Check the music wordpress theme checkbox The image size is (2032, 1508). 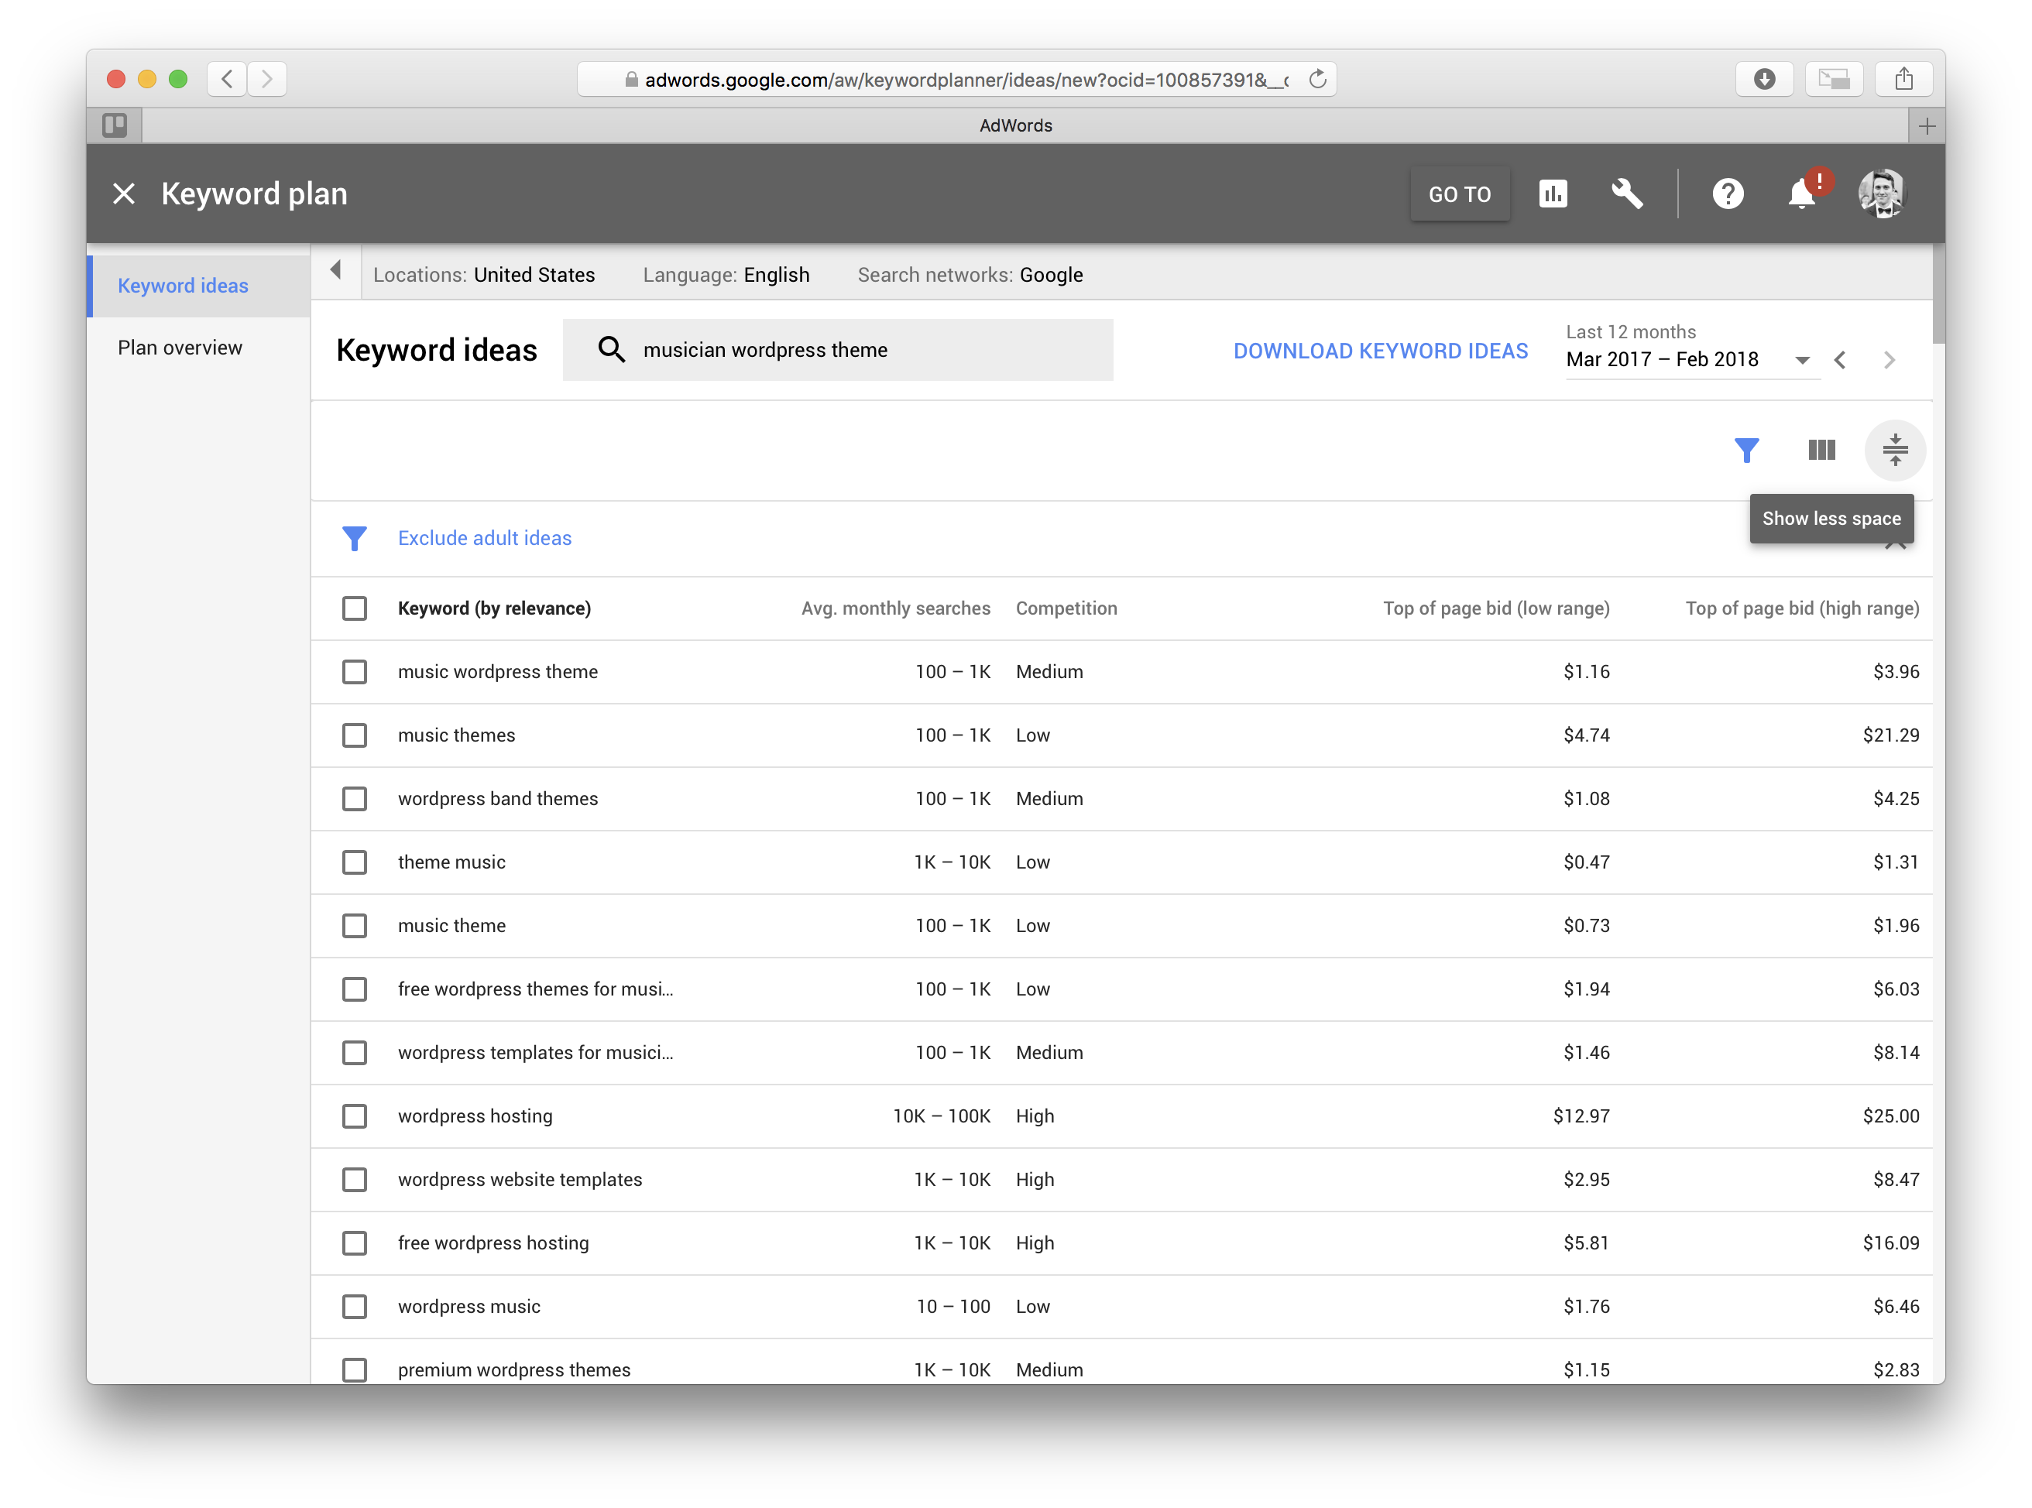[355, 672]
